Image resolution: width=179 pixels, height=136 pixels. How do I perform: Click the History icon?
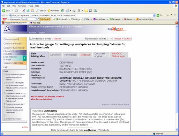(62, 10)
